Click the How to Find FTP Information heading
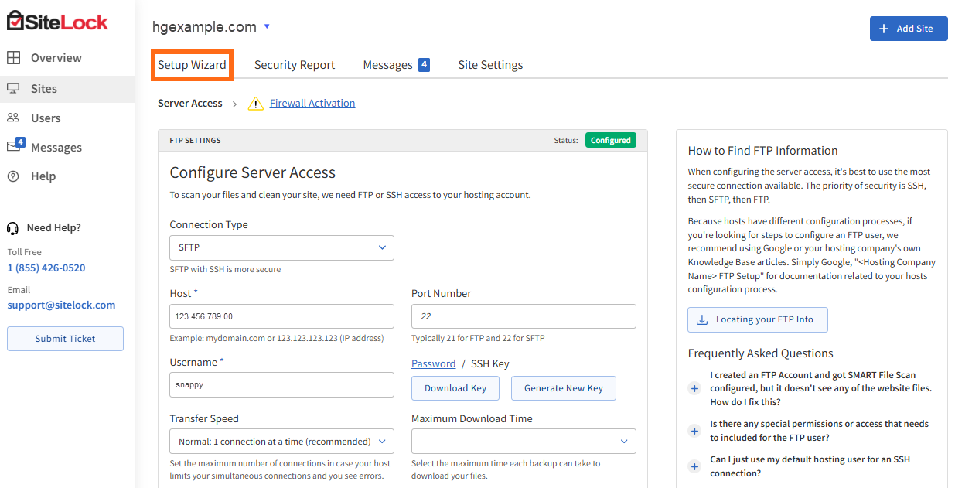Image resolution: width=972 pixels, height=488 pixels. click(x=763, y=151)
